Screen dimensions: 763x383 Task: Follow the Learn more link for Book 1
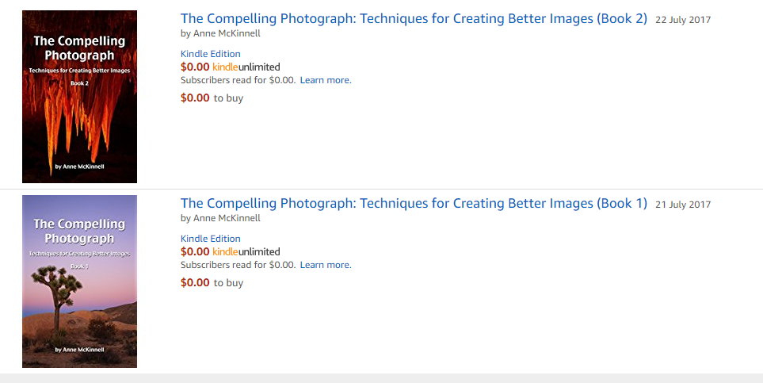326,265
